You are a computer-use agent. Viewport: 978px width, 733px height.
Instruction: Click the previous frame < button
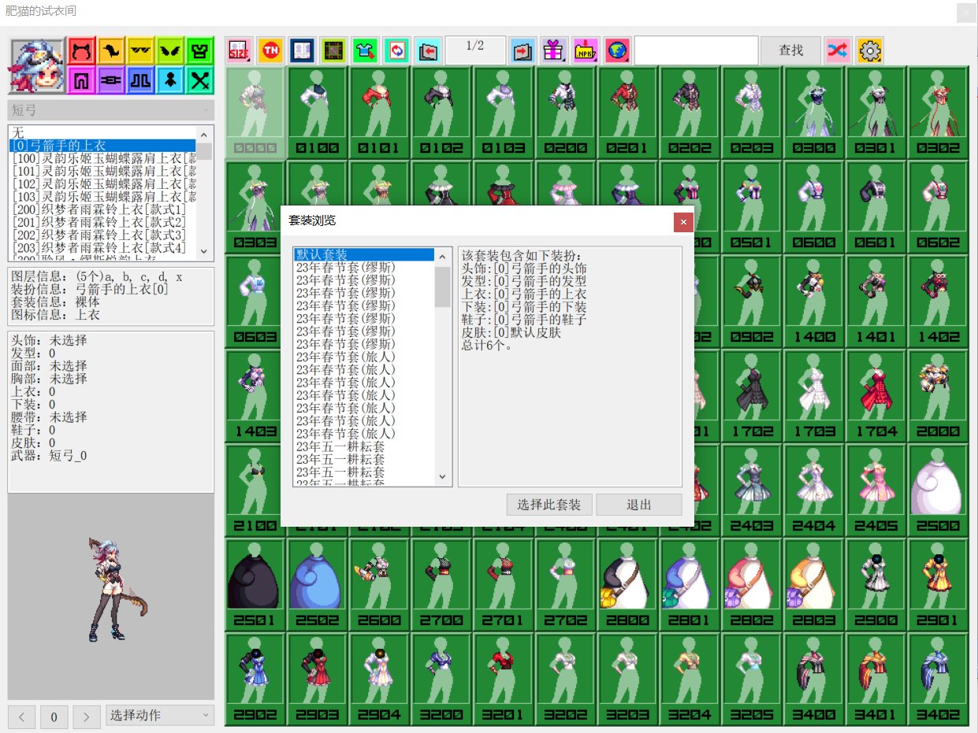click(x=21, y=716)
